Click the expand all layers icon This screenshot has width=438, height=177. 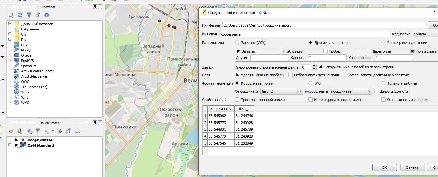60,131
